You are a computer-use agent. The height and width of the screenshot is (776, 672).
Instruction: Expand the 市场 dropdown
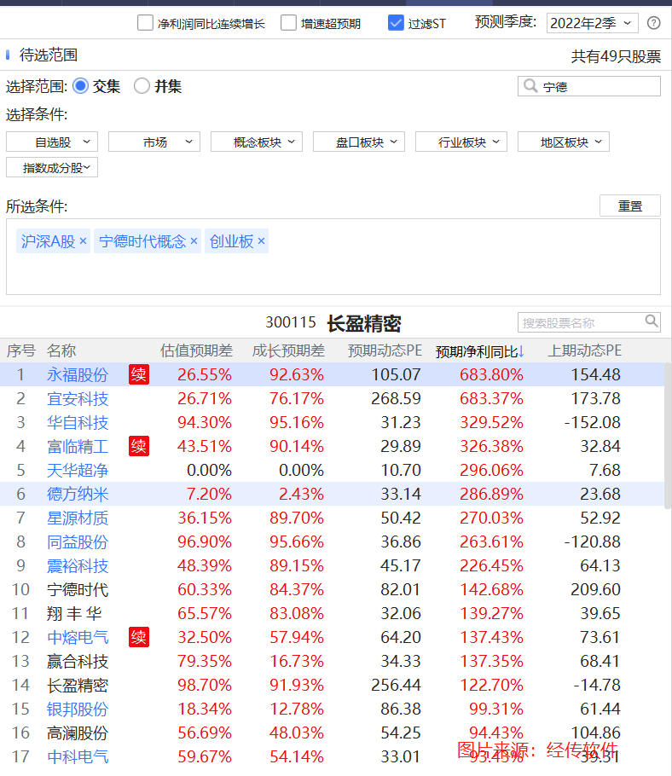(x=154, y=142)
